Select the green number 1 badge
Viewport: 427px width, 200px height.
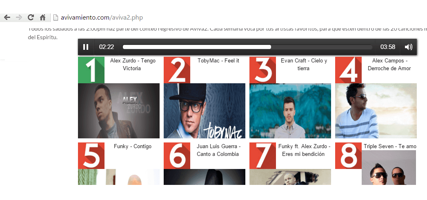(x=91, y=70)
